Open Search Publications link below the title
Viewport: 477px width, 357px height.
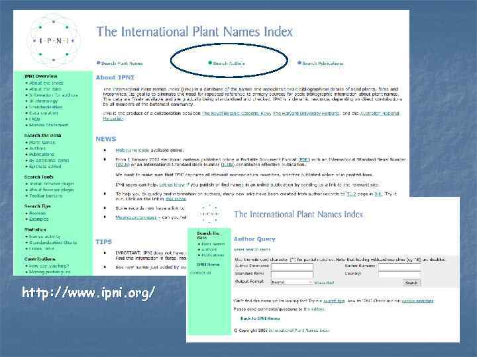coord(323,63)
